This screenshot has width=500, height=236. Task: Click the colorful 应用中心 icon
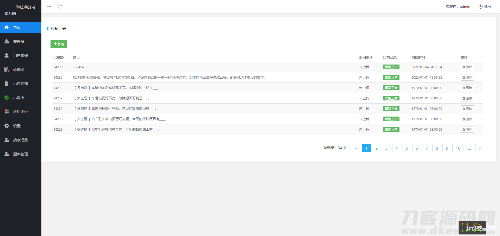click(7, 111)
